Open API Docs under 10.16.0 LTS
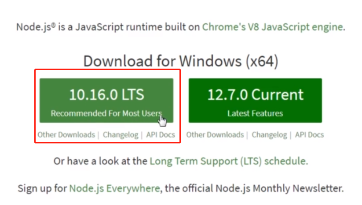Screen dimensions: 362x205 (161, 135)
